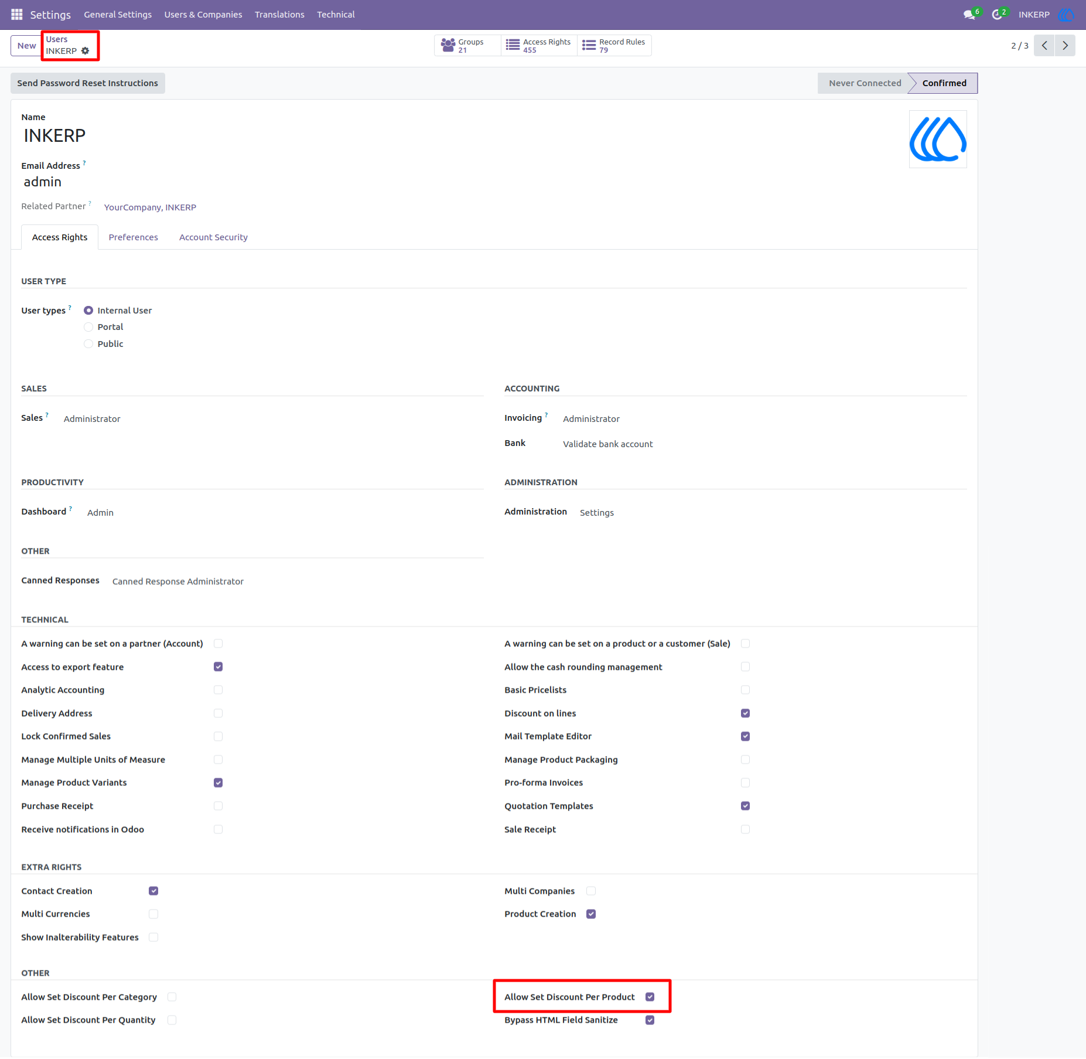Enable Multi Companies checkbox
1086x1059 pixels.
coord(591,891)
